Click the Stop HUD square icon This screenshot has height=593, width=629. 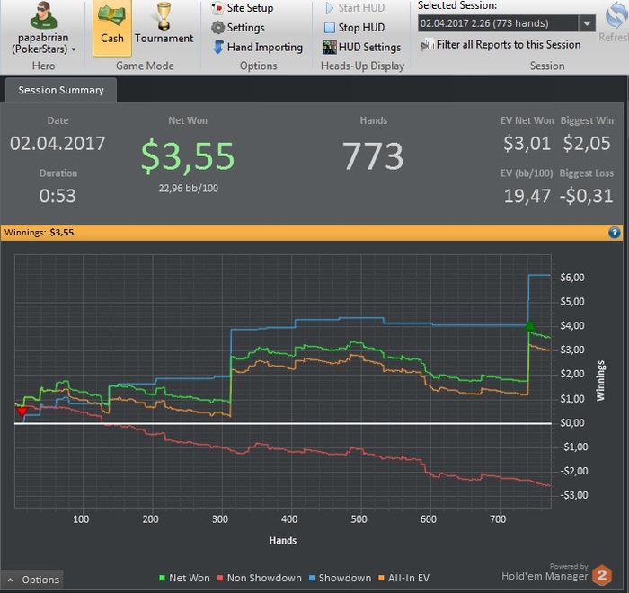(330, 28)
